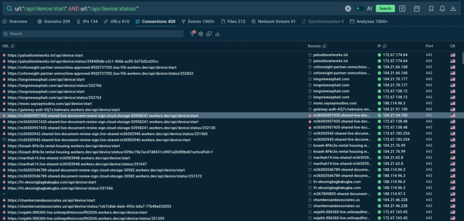The height and width of the screenshot is (221, 464).
Task: Click US flag in highlighted 104.21.54.105 row
Action: (453, 115)
